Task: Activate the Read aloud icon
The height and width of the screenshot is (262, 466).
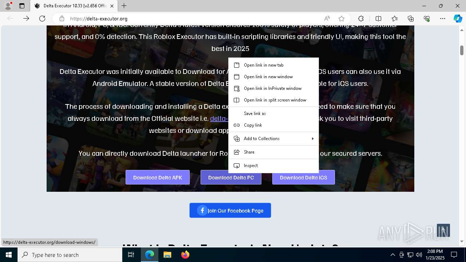Action: [327, 19]
